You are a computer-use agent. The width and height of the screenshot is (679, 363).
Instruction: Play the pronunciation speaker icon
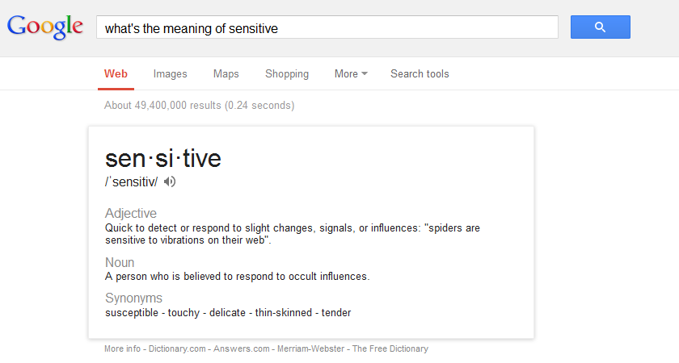click(x=169, y=181)
